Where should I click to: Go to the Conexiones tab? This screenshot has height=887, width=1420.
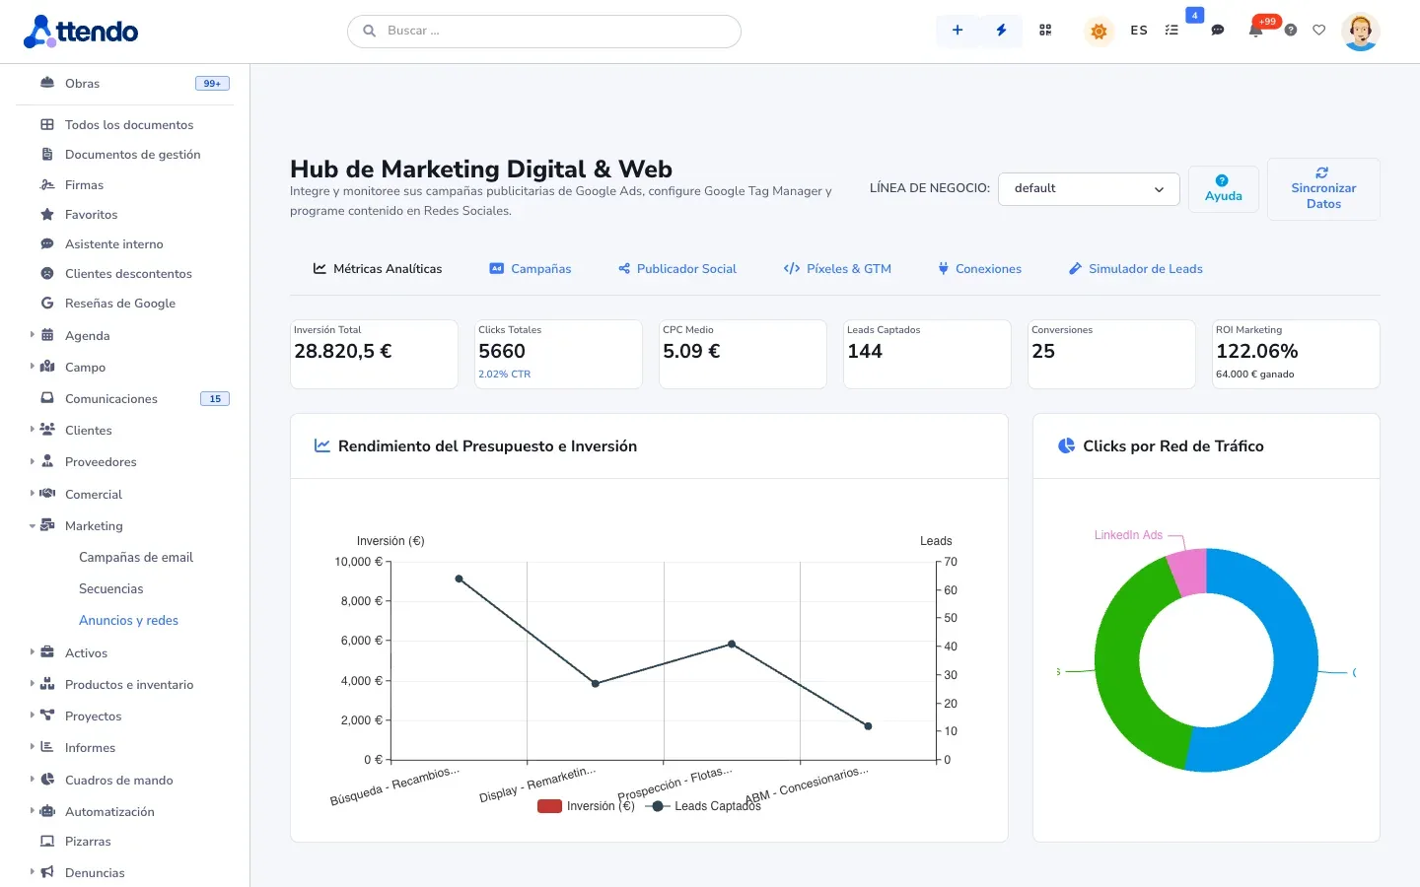click(979, 269)
